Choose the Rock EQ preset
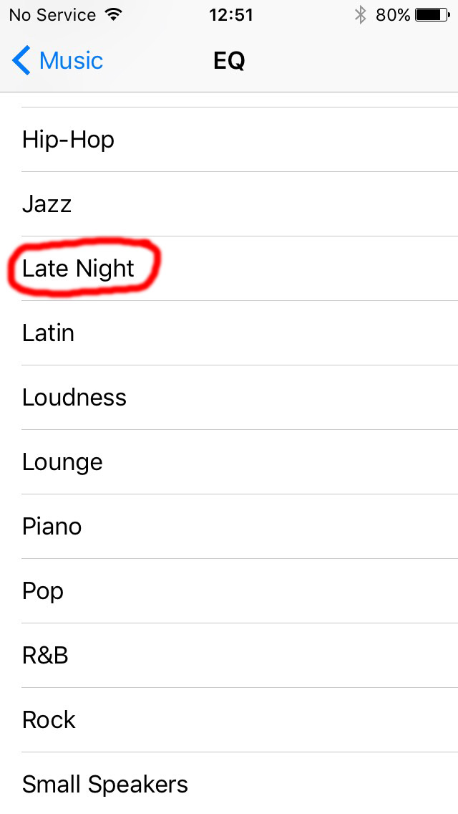This screenshot has height=814, width=458. coord(229,719)
